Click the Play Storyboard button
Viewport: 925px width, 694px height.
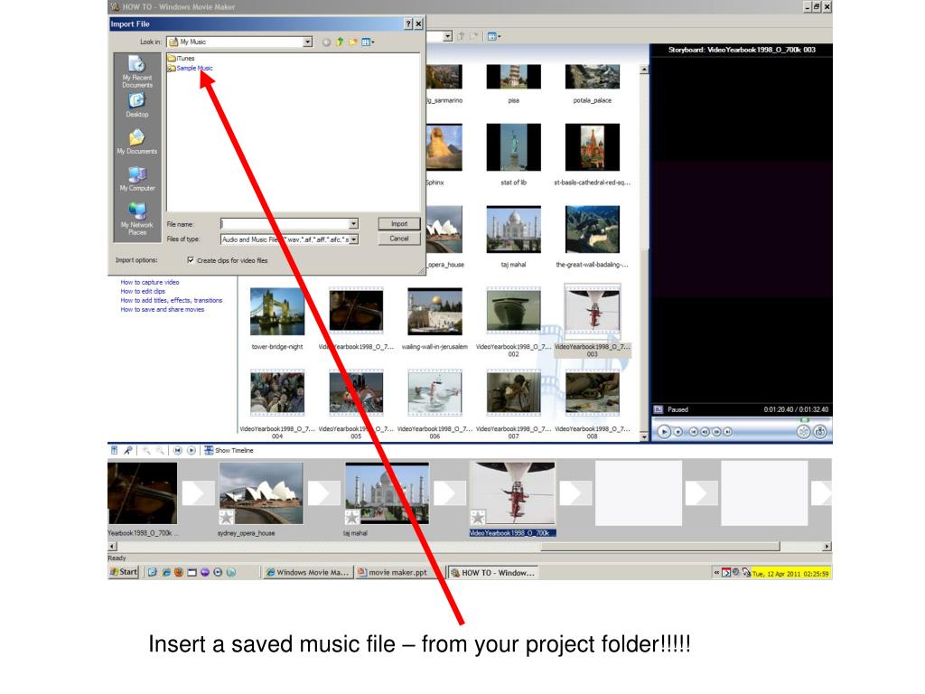point(192,450)
